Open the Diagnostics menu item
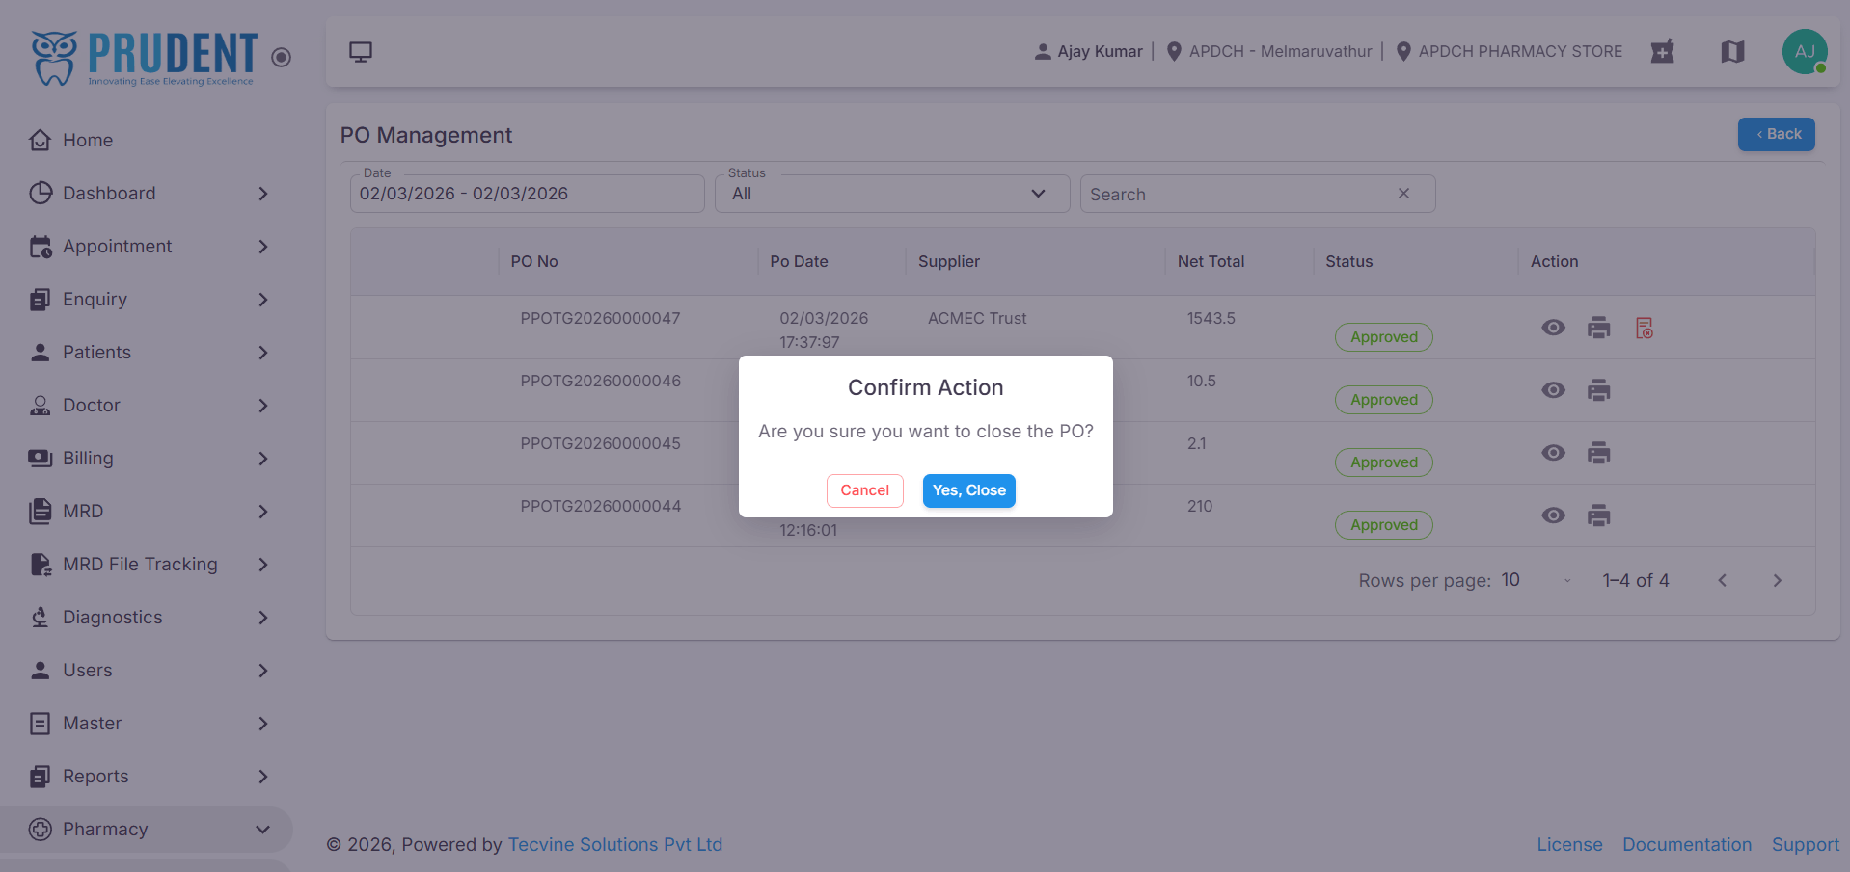The height and width of the screenshot is (872, 1850). click(x=147, y=618)
